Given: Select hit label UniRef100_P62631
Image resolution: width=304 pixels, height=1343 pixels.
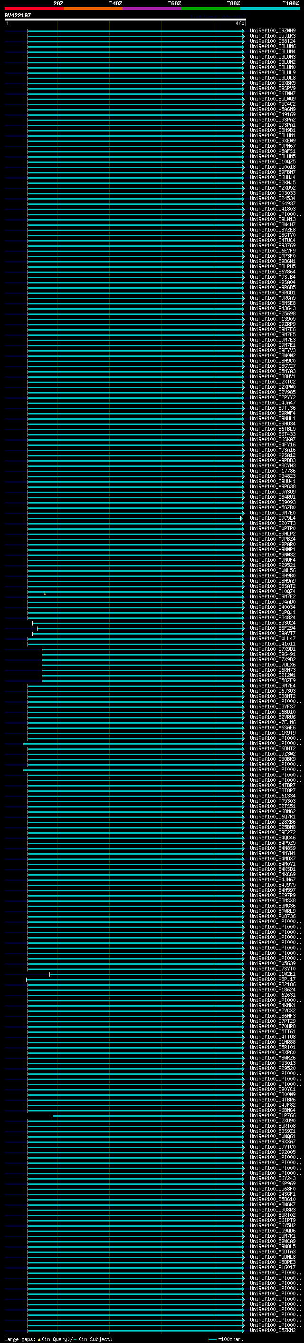Looking at the screenshot, I should pos(273,995).
